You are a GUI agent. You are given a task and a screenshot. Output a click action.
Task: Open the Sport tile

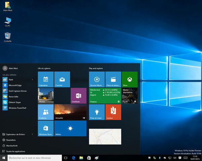[x=130, y=96]
